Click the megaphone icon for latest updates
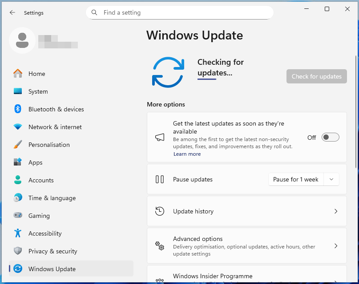This screenshot has width=359, height=284. (x=160, y=137)
